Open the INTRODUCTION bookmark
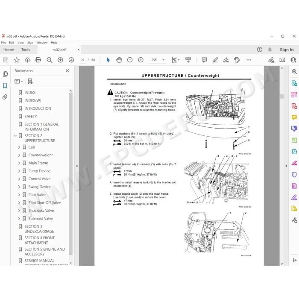 38,108
